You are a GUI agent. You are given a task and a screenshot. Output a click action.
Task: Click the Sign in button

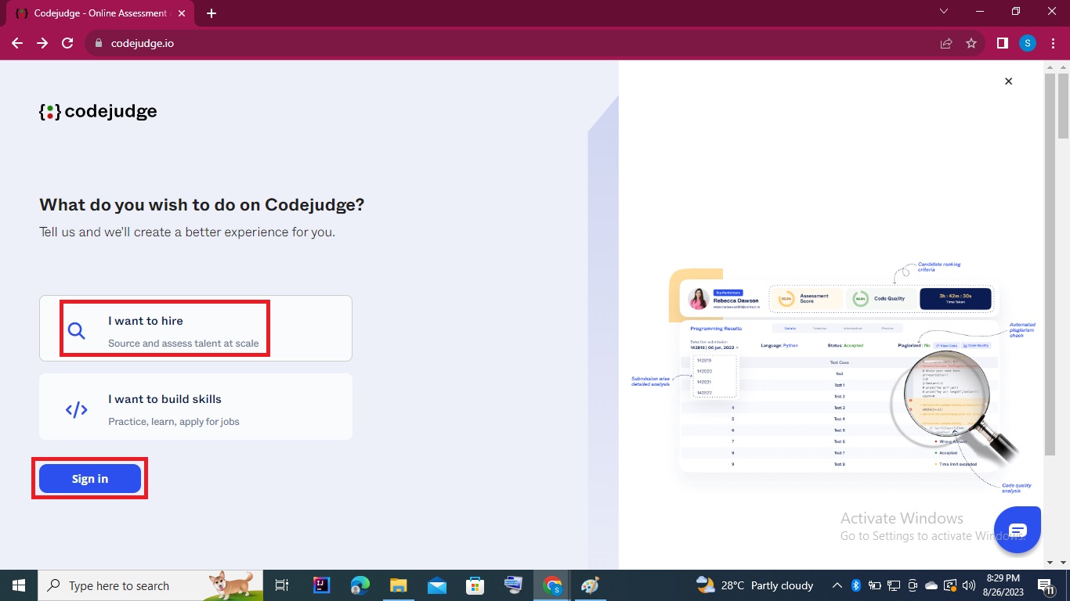[89, 478]
